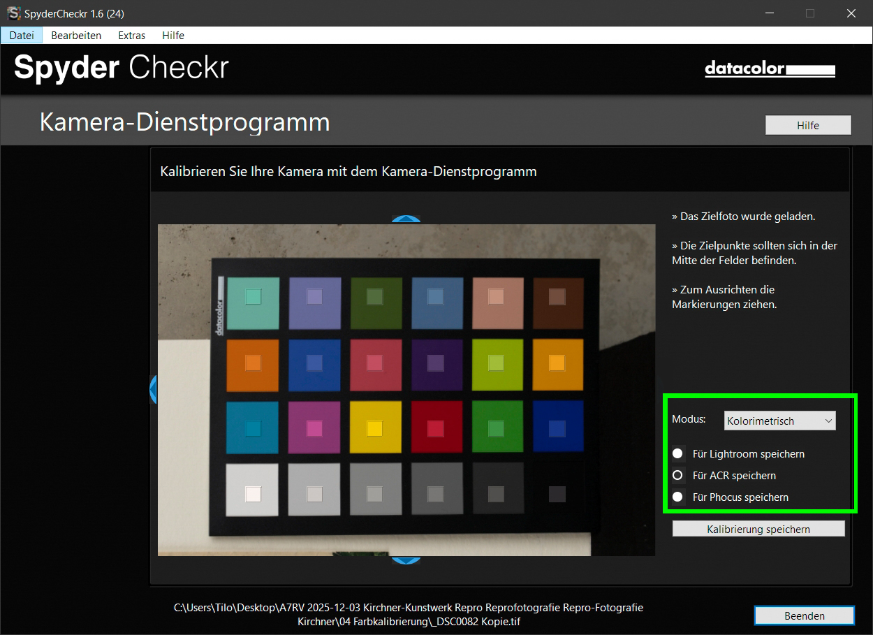873x635 pixels.
Task: Minimize the SpyderCheckr window
Action: (x=769, y=13)
